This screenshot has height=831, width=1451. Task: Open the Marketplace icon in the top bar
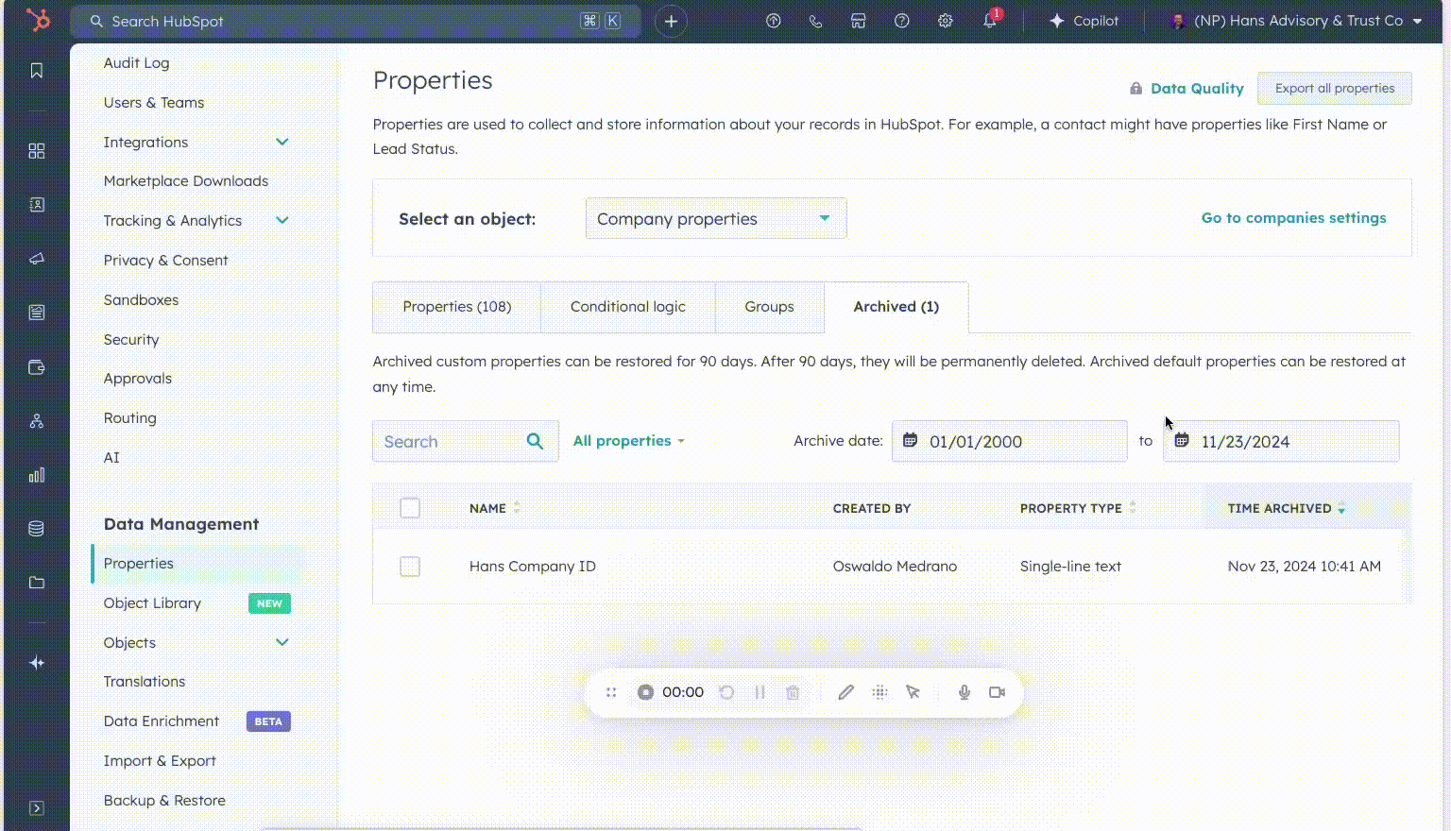(859, 20)
